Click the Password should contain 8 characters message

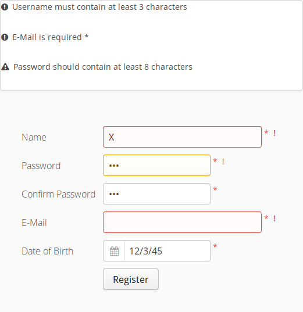103,67
